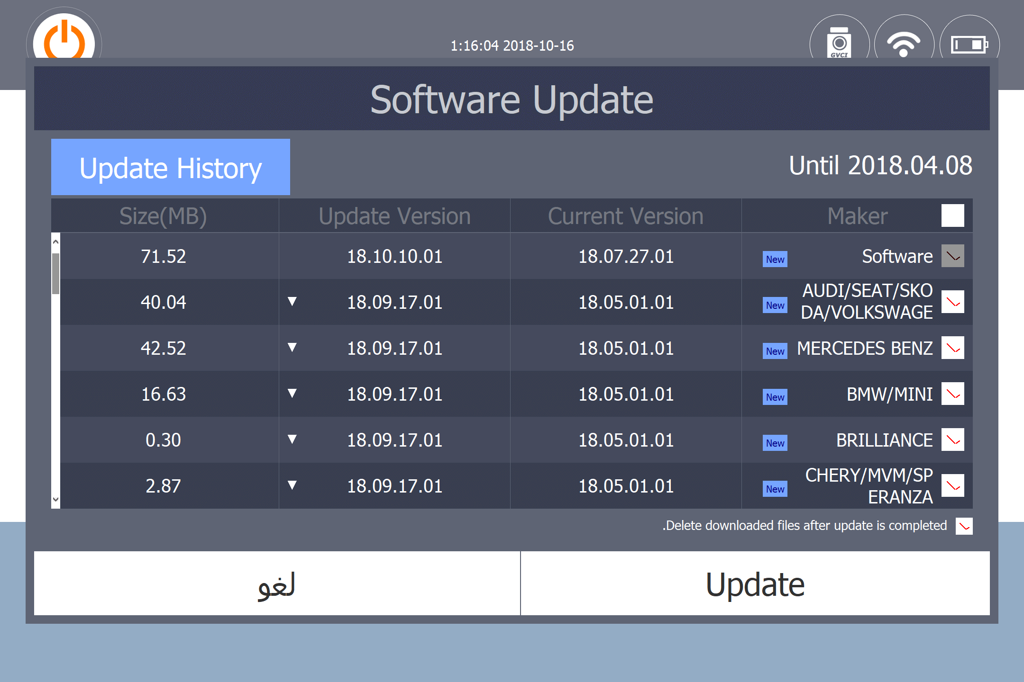Toggle delete downloaded files after update checkbox

(x=964, y=526)
